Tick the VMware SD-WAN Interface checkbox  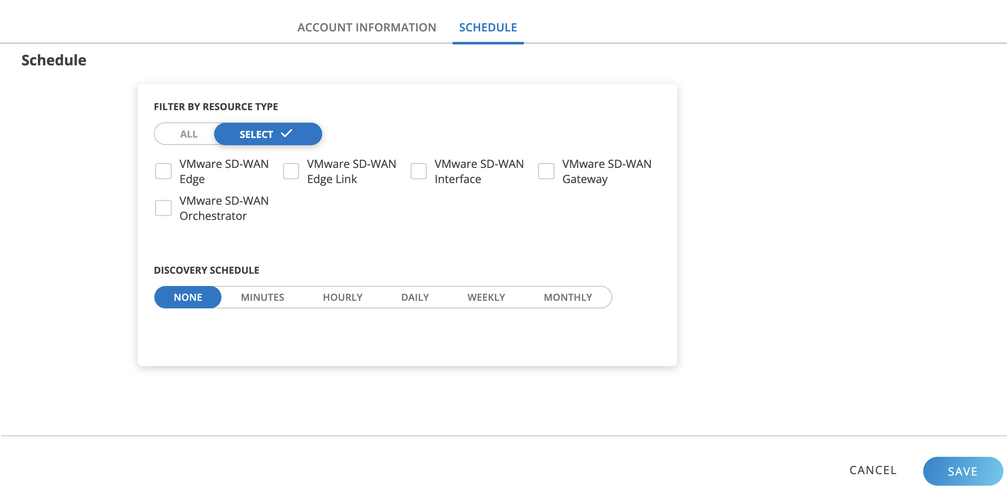(418, 171)
